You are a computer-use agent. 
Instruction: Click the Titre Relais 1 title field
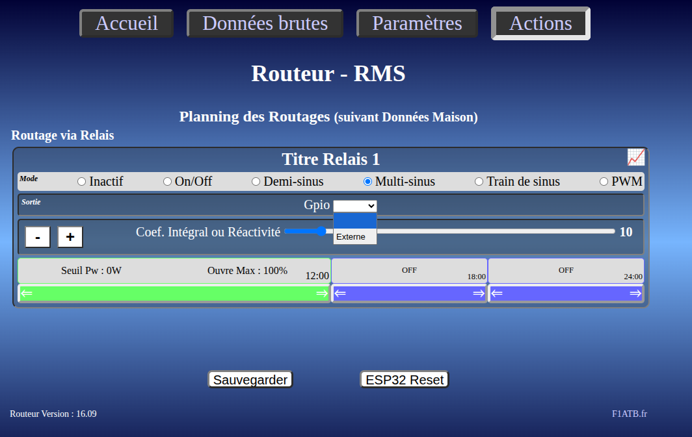(330, 159)
